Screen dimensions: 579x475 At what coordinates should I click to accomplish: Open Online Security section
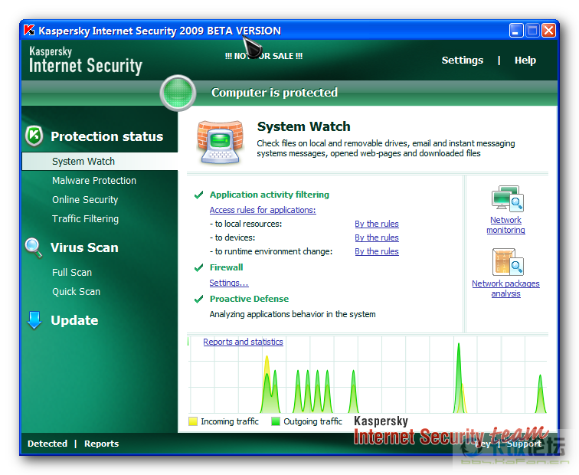(x=85, y=199)
